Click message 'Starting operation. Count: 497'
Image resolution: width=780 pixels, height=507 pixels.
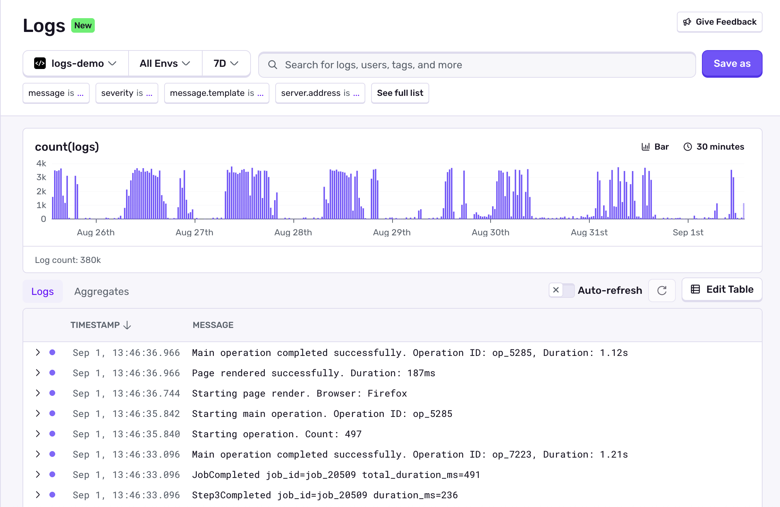pyautogui.click(x=277, y=434)
